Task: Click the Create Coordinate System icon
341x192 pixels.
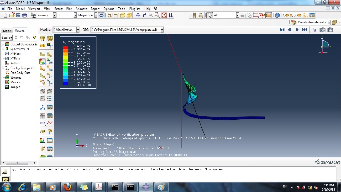Action: 43,107
